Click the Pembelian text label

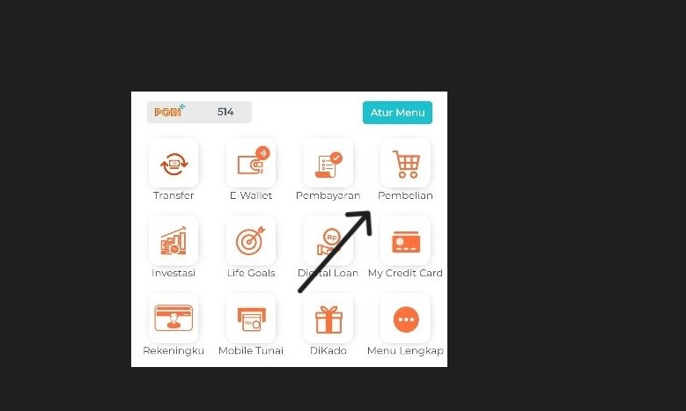[x=406, y=195]
